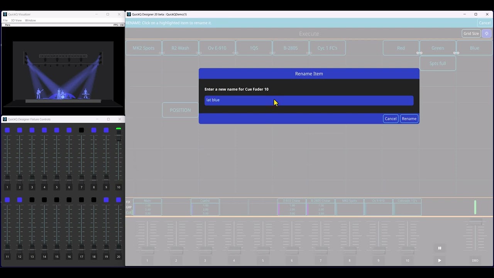Click the QuickQ Visualizer title bar logo icon

point(5,14)
